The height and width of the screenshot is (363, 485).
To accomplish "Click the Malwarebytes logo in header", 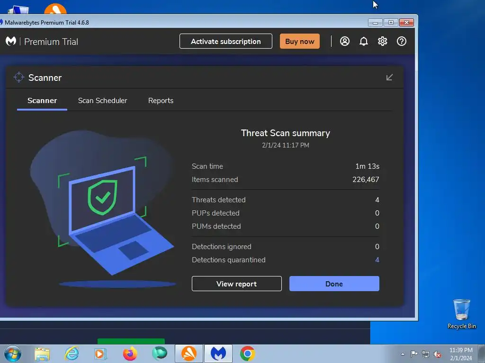I will click(x=11, y=41).
